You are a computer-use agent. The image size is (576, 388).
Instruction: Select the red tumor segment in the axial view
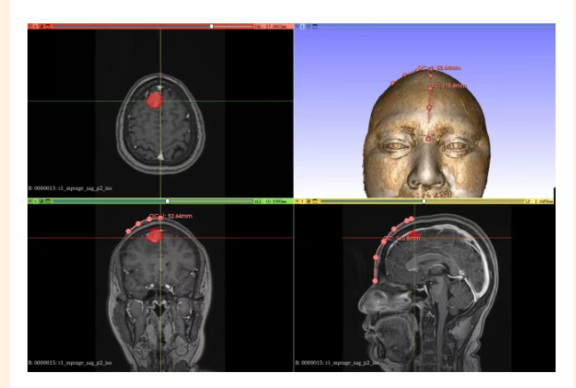pos(154,100)
